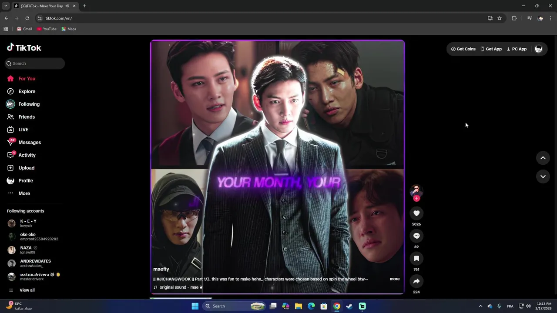The width and height of the screenshot is (557, 313).
Task: Click the PC App download button
Action: point(517,49)
